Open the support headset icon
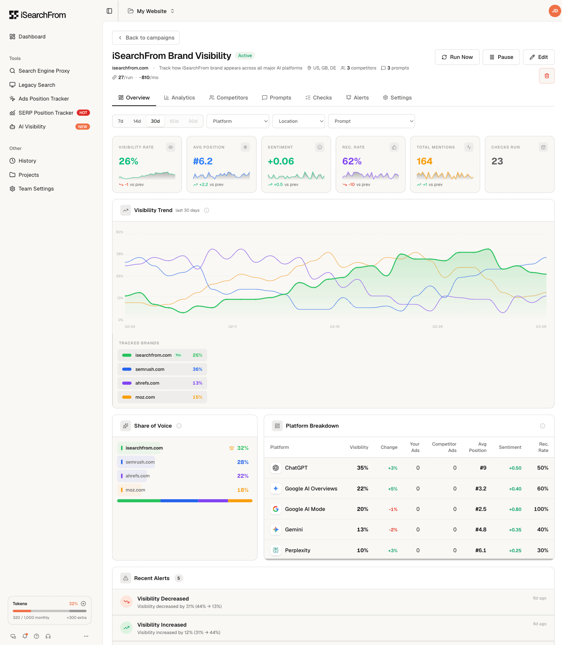The width and height of the screenshot is (562, 645). coord(48,636)
